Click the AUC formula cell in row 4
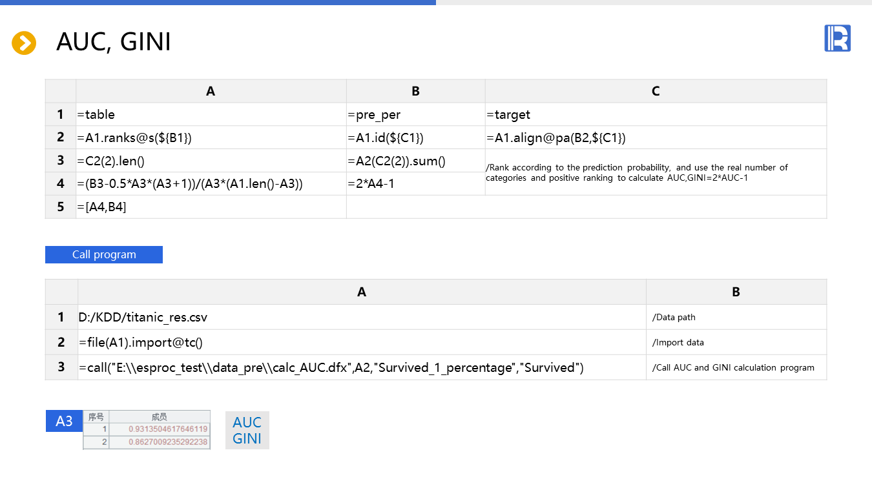 click(x=211, y=184)
